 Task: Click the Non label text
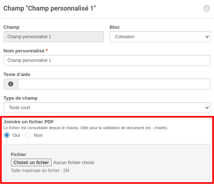(x=38, y=135)
